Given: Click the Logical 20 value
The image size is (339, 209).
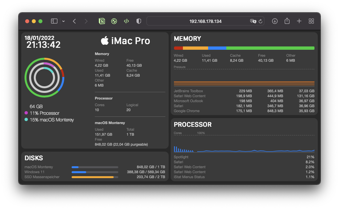Looking at the screenshot, I should (129, 110).
